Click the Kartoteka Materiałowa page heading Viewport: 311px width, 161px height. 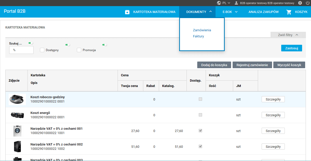point(25,27)
